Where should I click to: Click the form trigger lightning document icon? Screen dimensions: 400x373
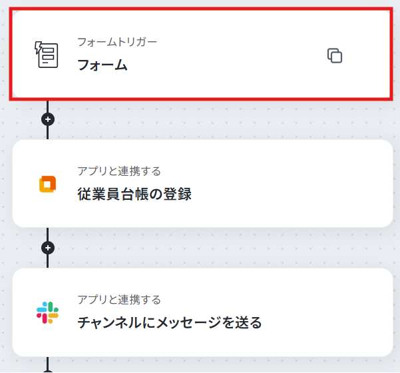pos(46,55)
